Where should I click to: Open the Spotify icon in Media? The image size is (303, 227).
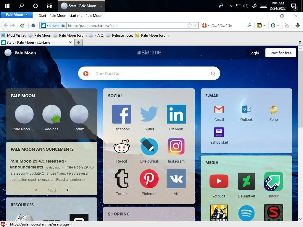pyautogui.click(x=246, y=213)
